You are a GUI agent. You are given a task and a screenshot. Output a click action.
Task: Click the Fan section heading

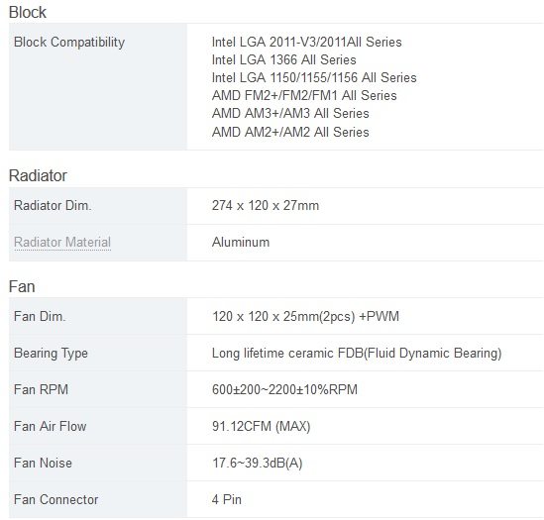(22, 286)
